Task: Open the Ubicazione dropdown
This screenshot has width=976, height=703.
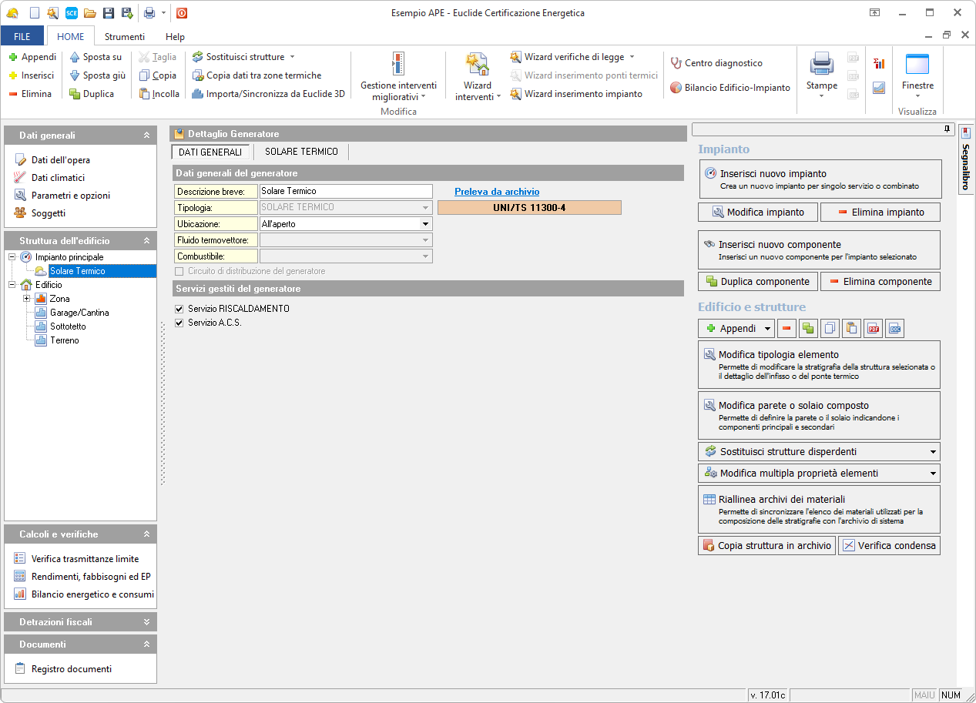Action: (424, 224)
